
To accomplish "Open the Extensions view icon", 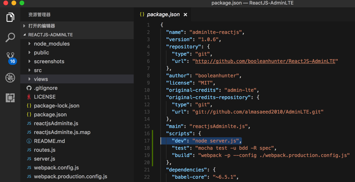I will [10, 98].
